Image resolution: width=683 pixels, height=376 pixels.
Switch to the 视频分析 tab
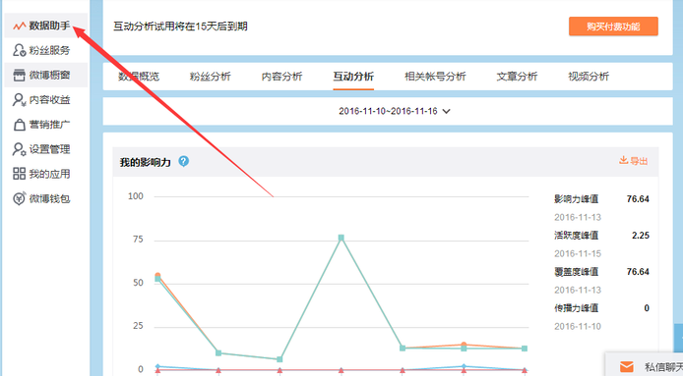(x=589, y=77)
